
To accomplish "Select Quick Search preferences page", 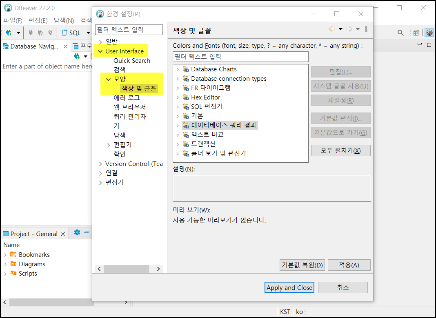I will pyautogui.click(x=131, y=61).
